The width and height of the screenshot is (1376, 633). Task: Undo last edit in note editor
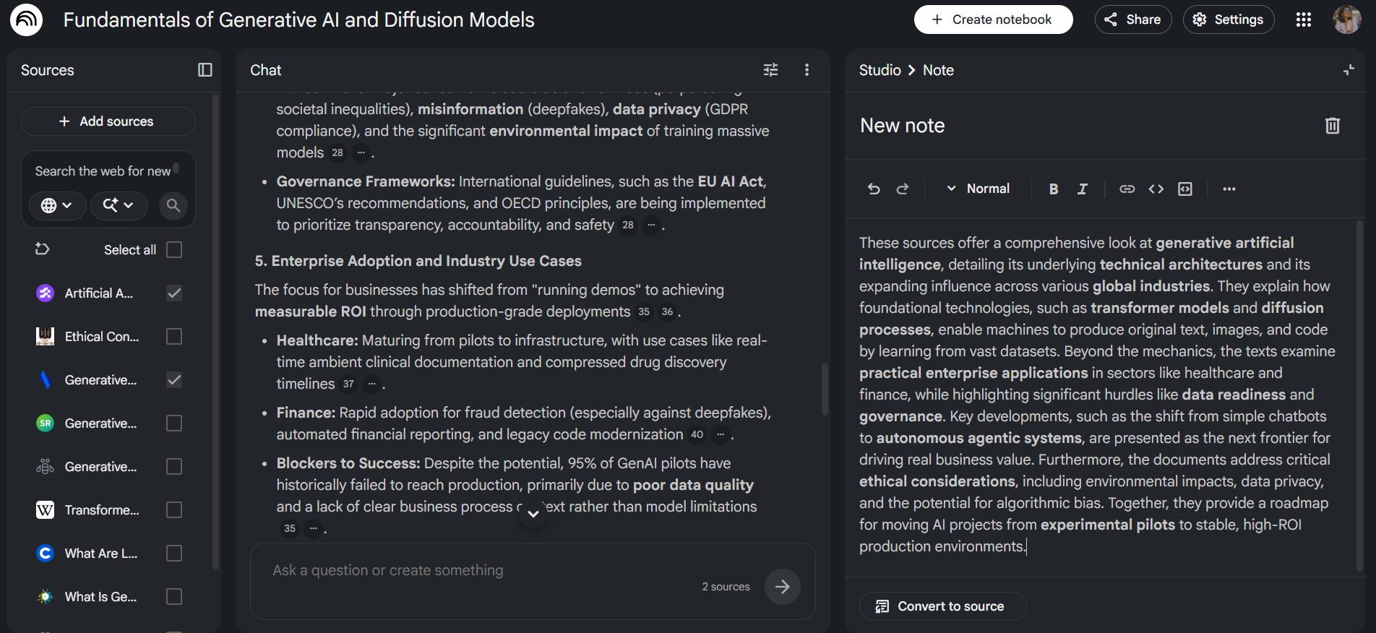click(874, 189)
